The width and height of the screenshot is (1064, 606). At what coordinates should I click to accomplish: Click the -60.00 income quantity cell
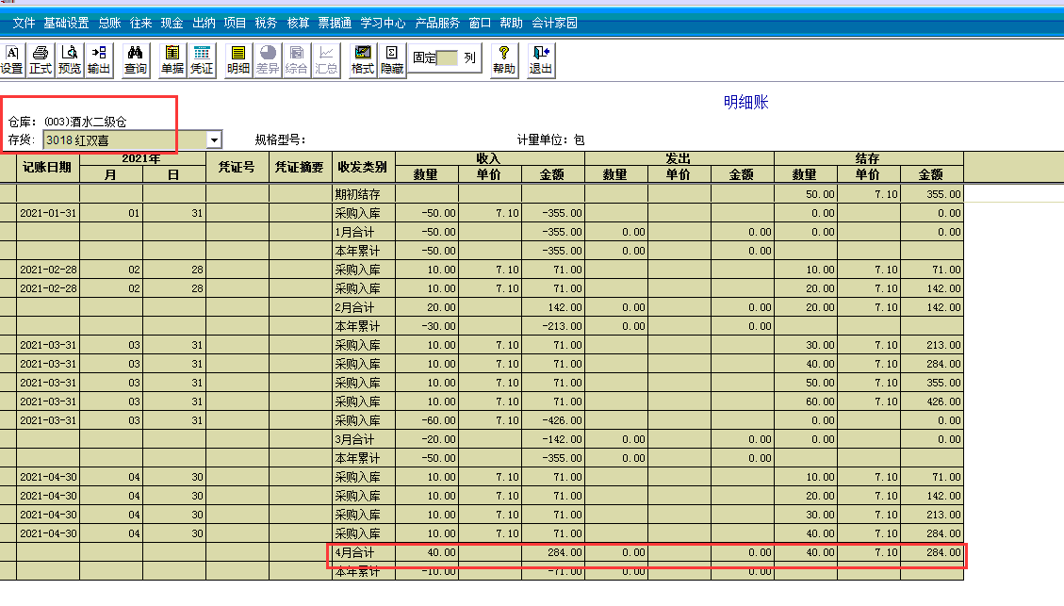(427, 420)
